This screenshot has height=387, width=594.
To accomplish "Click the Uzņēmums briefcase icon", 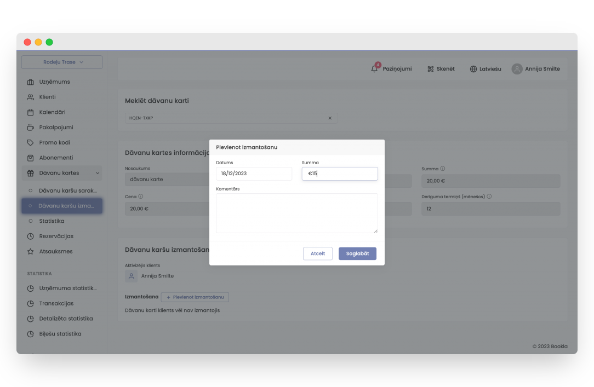I will click(x=31, y=82).
